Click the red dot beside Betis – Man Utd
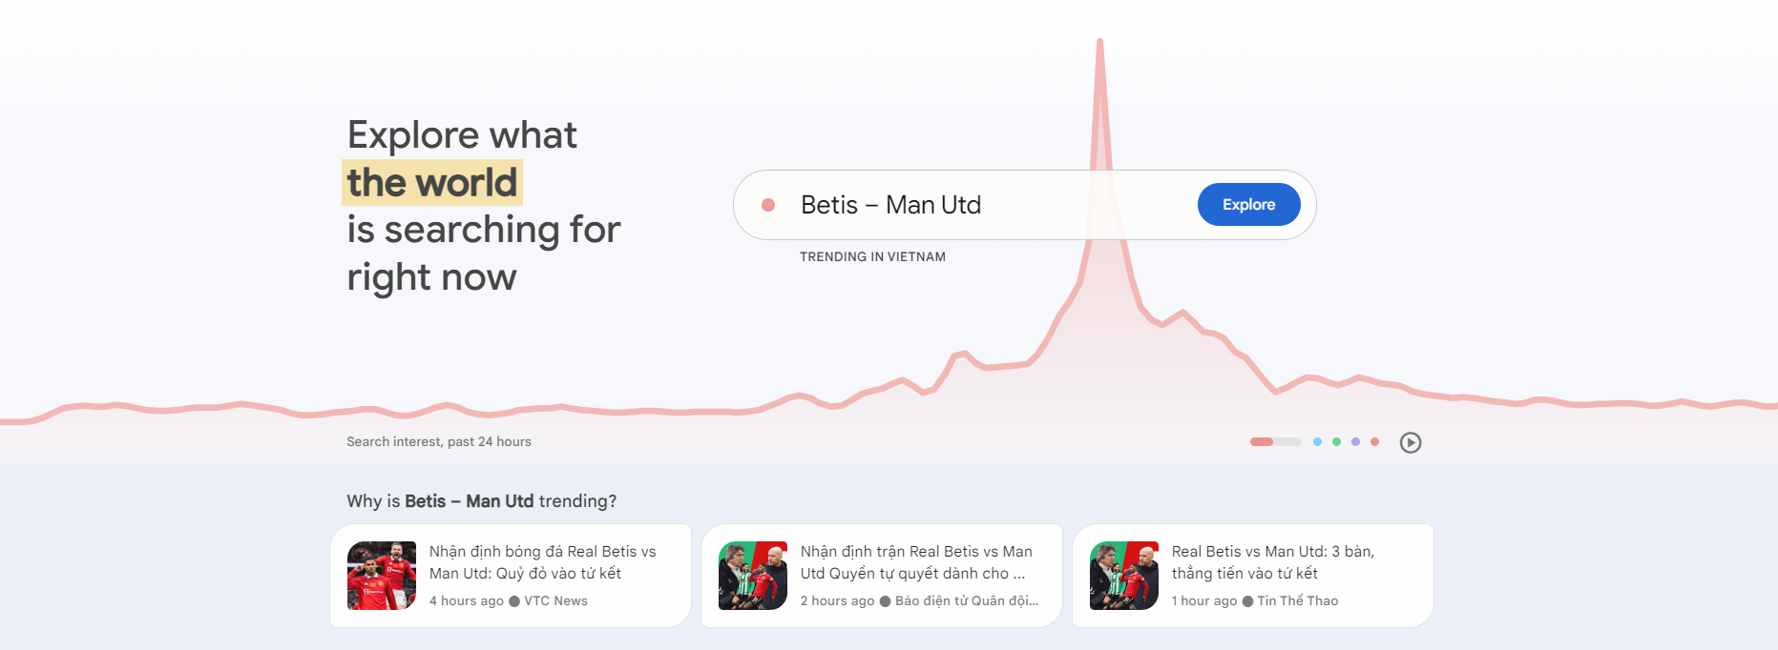Image resolution: width=1778 pixels, height=650 pixels. tap(767, 205)
